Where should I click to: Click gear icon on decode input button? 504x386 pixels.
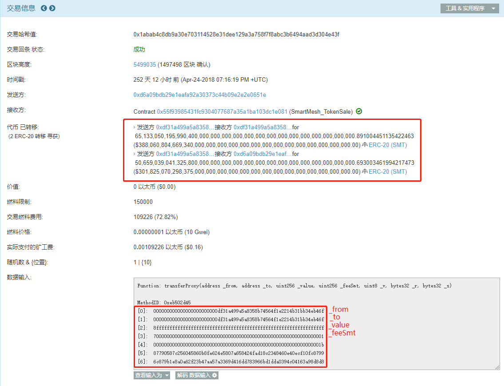[x=214, y=375]
